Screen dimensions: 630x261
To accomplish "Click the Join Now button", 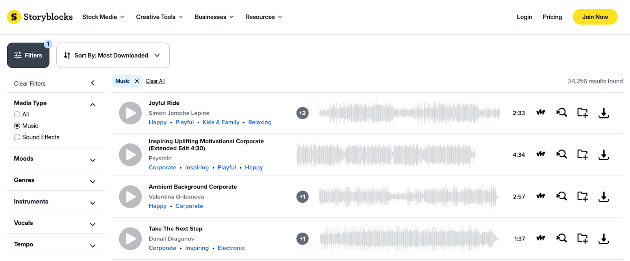I will [x=595, y=17].
